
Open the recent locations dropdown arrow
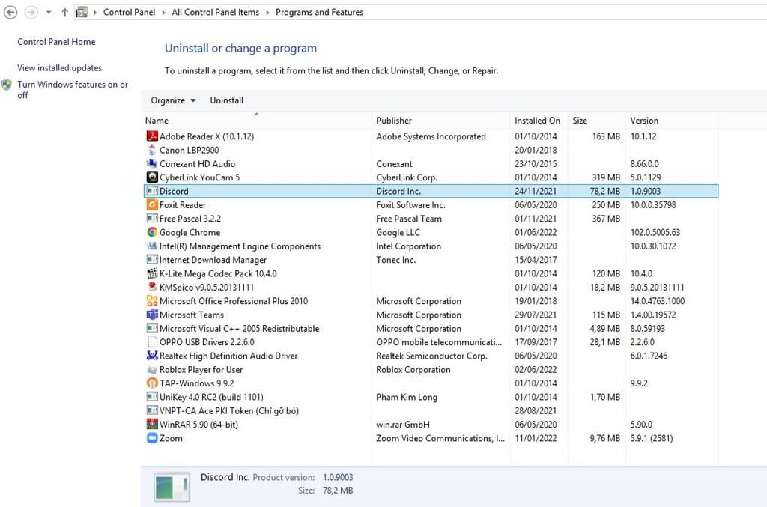click(49, 12)
